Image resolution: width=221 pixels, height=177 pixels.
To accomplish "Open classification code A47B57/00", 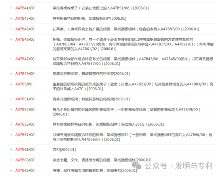I will 25,135.
